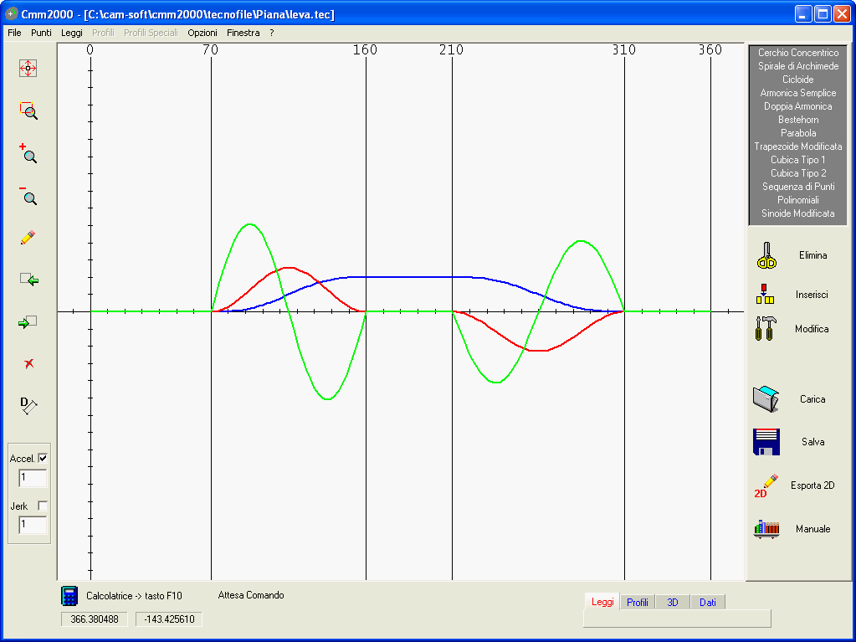Image resolution: width=856 pixels, height=642 pixels.
Task: Click the Carica label
Action: [x=812, y=399]
